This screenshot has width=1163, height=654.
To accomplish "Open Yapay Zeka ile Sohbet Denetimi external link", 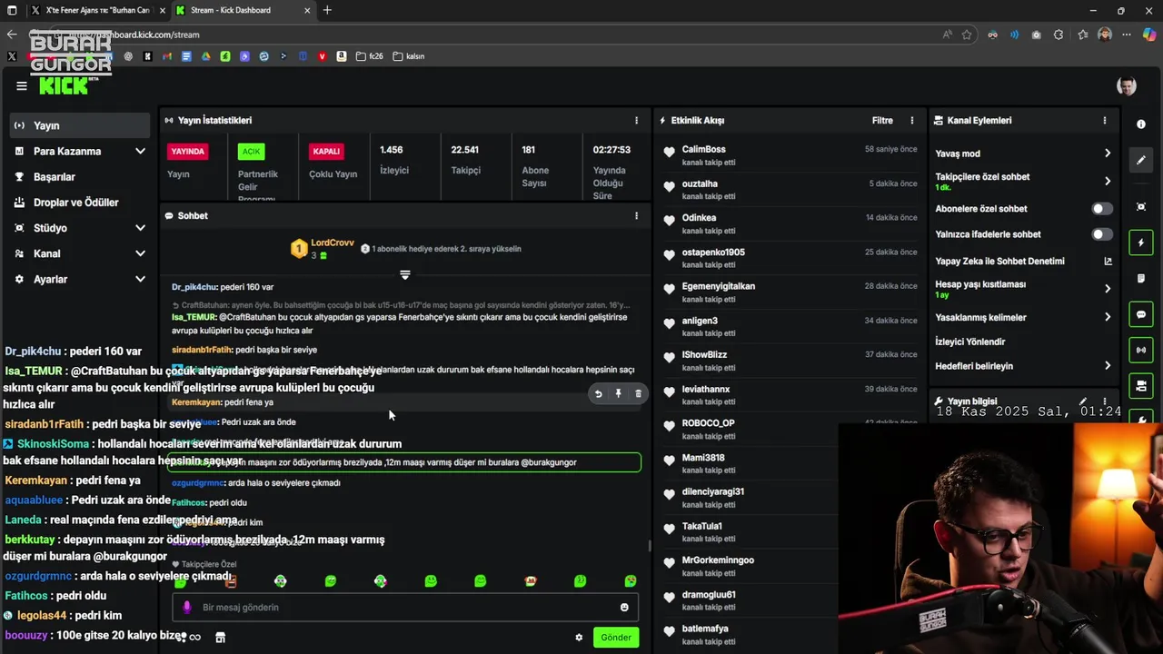I will 1108,262.
